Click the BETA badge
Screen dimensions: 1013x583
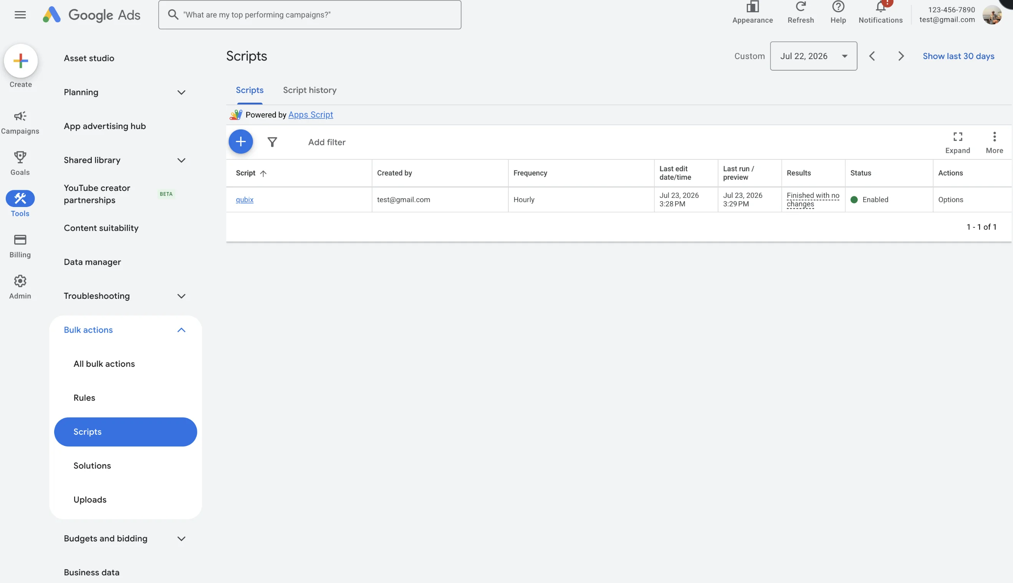point(166,194)
